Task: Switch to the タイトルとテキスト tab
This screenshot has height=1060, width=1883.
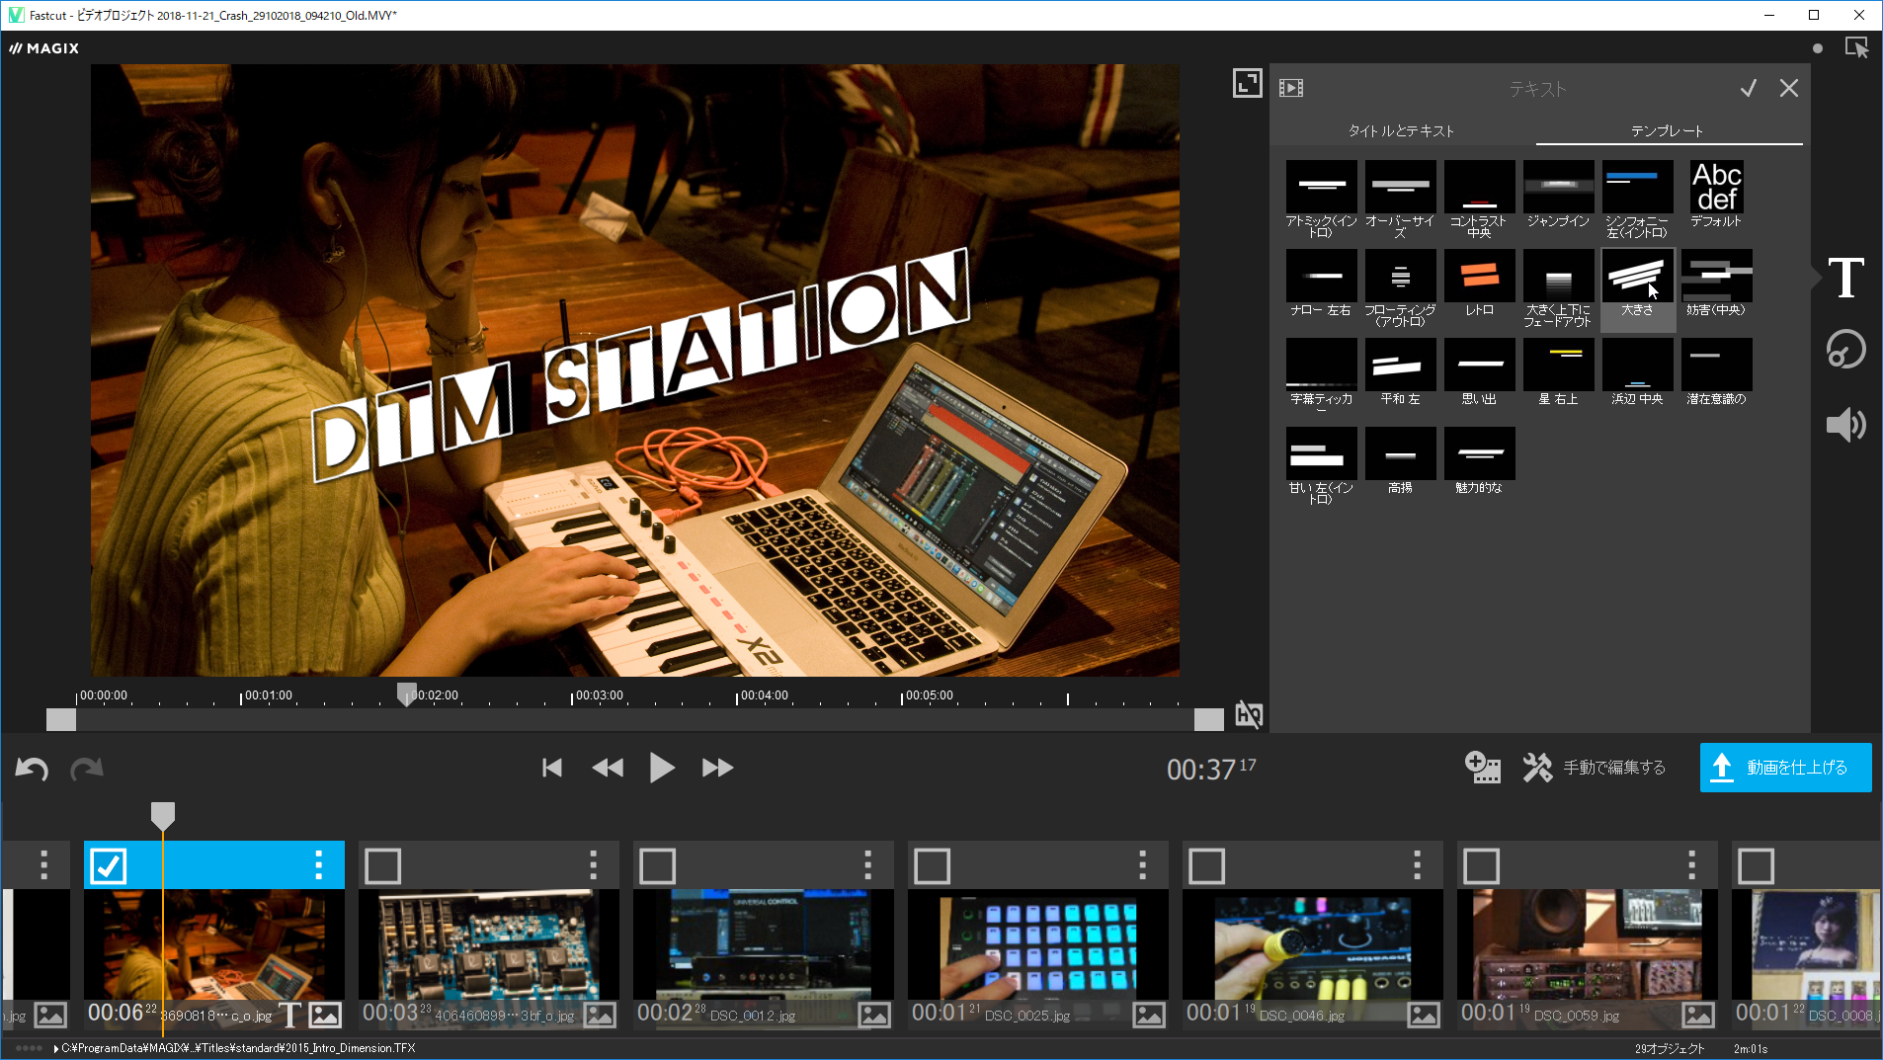Action: (x=1401, y=130)
